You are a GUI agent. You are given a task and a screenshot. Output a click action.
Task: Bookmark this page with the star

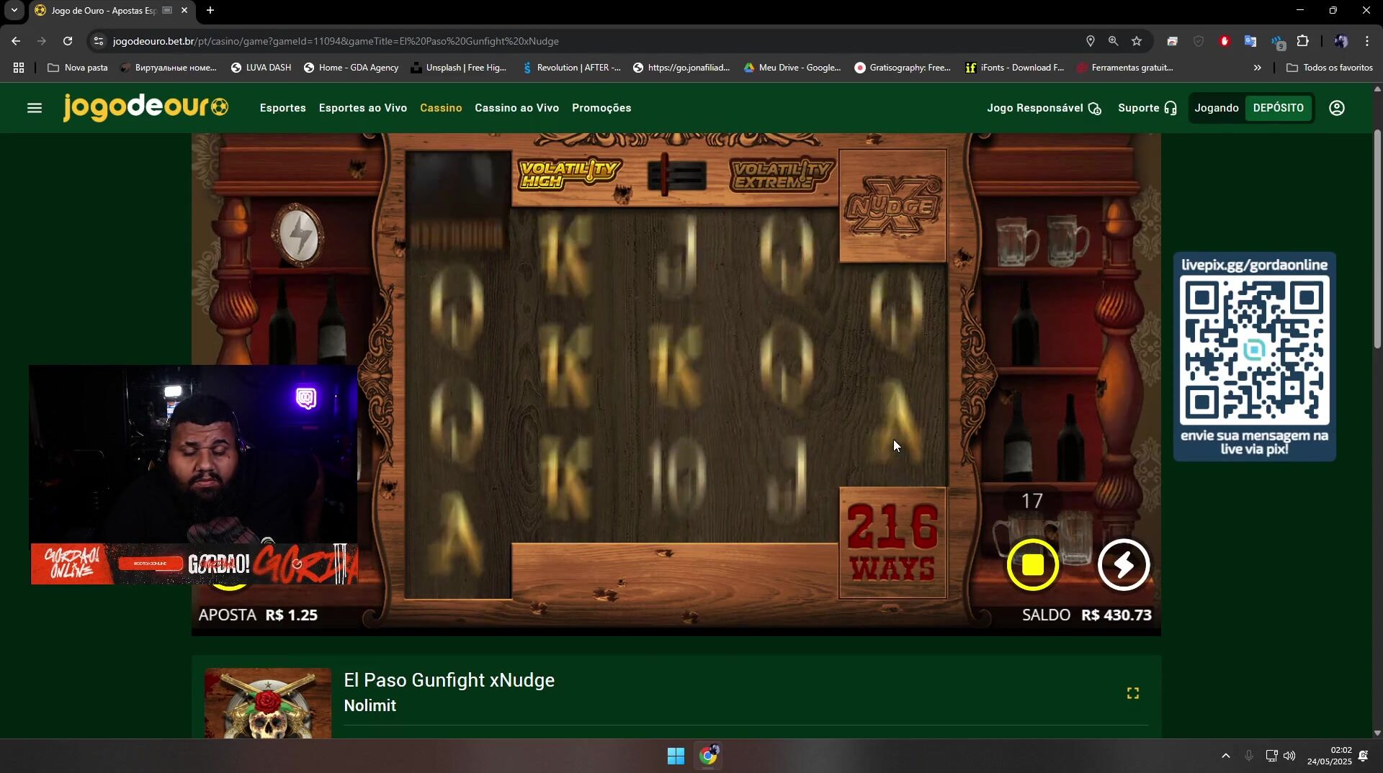pos(1137,41)
